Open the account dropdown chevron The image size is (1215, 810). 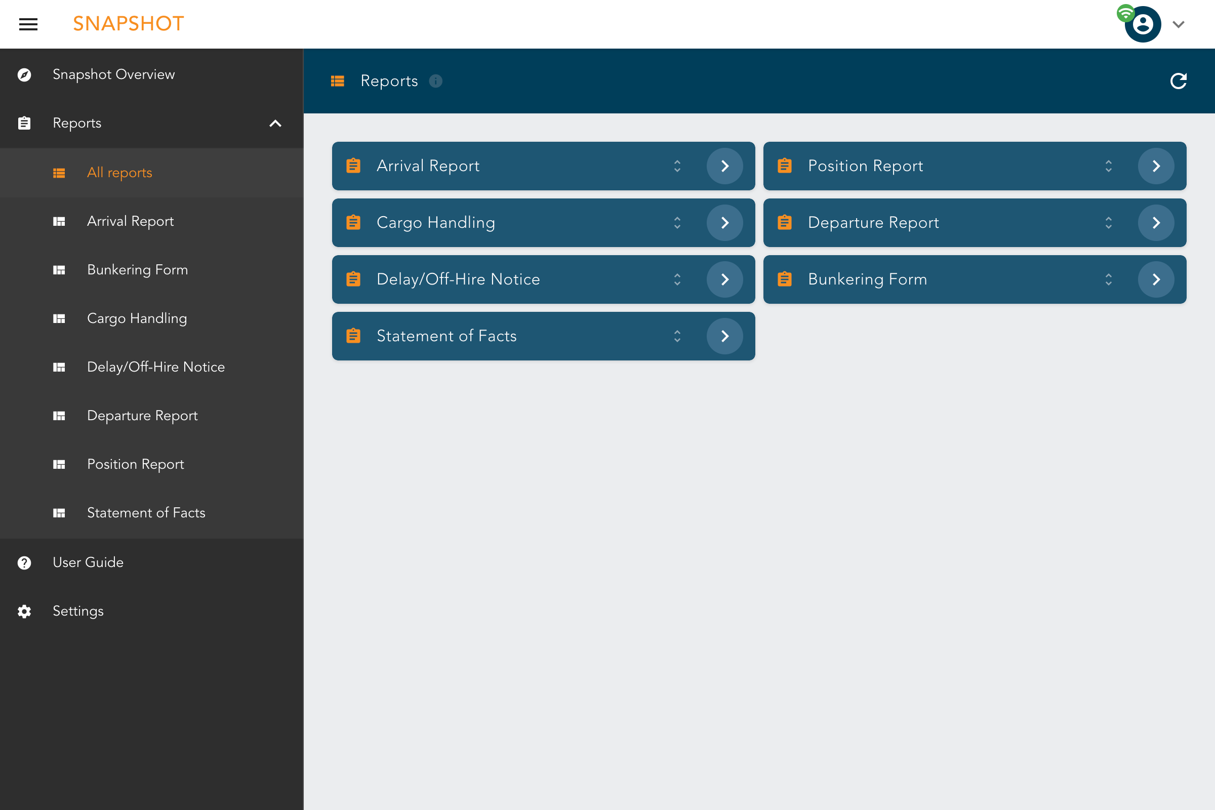click(1179, 24)
